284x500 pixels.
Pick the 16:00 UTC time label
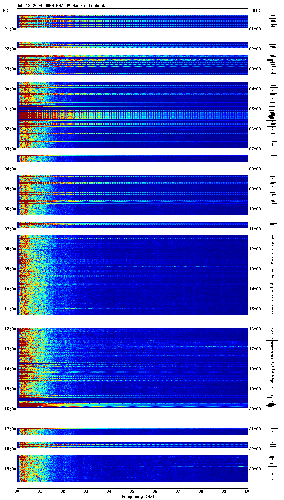255,329
